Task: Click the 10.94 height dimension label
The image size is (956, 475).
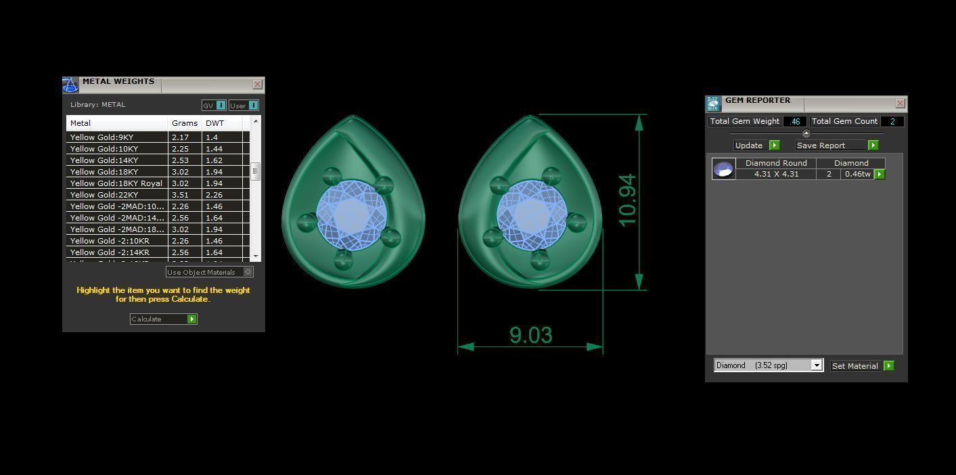Action: [627, 200]
